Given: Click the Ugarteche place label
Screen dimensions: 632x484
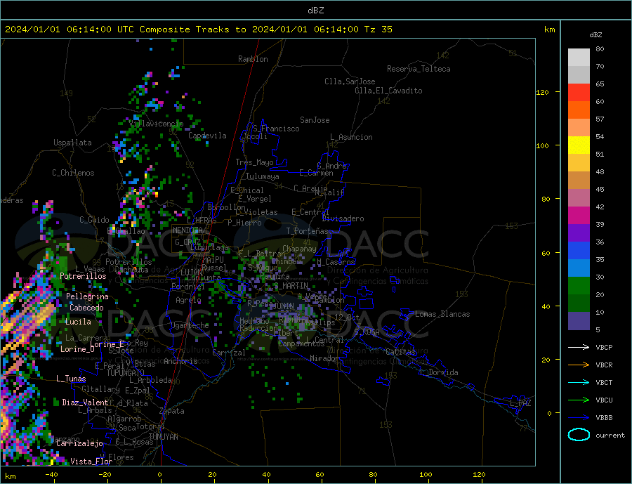Looking at the screenshot, I should coord(190,325).
